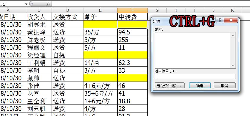This screenshot has width=250, height=116.
Task: Click the cell with 张健
Action: coord(39,86)
